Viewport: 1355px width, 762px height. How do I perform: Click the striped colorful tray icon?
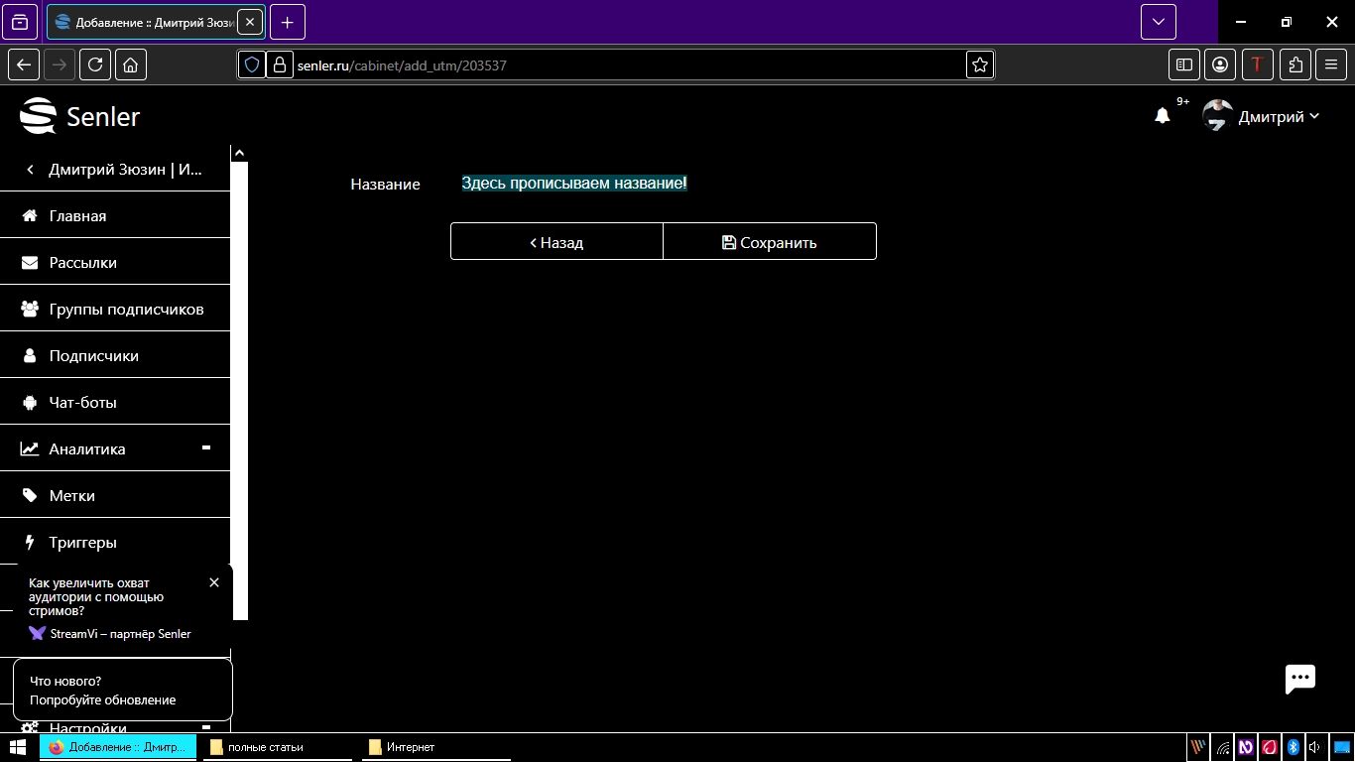tap(1198, 747)
